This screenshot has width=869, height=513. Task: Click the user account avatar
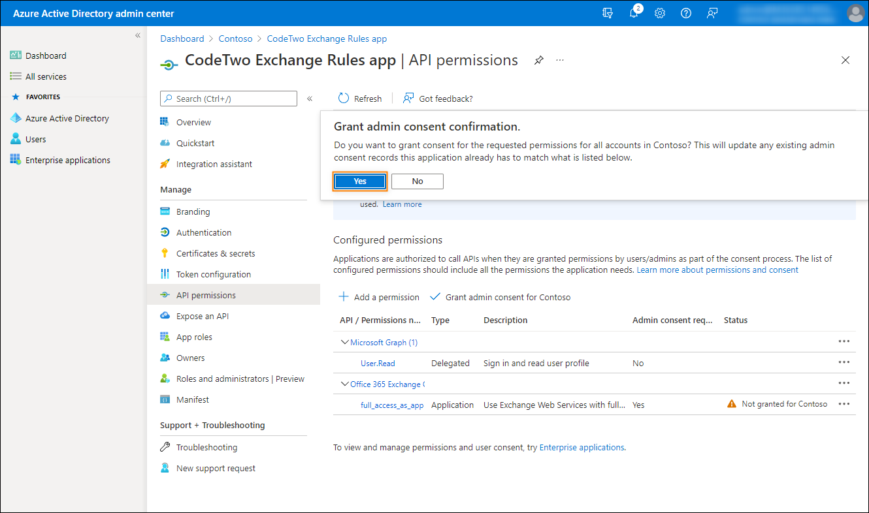point(855,13)
